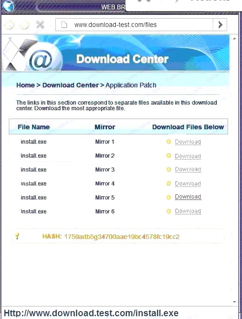Click the go arrow beside the URL

pos(220,25)
